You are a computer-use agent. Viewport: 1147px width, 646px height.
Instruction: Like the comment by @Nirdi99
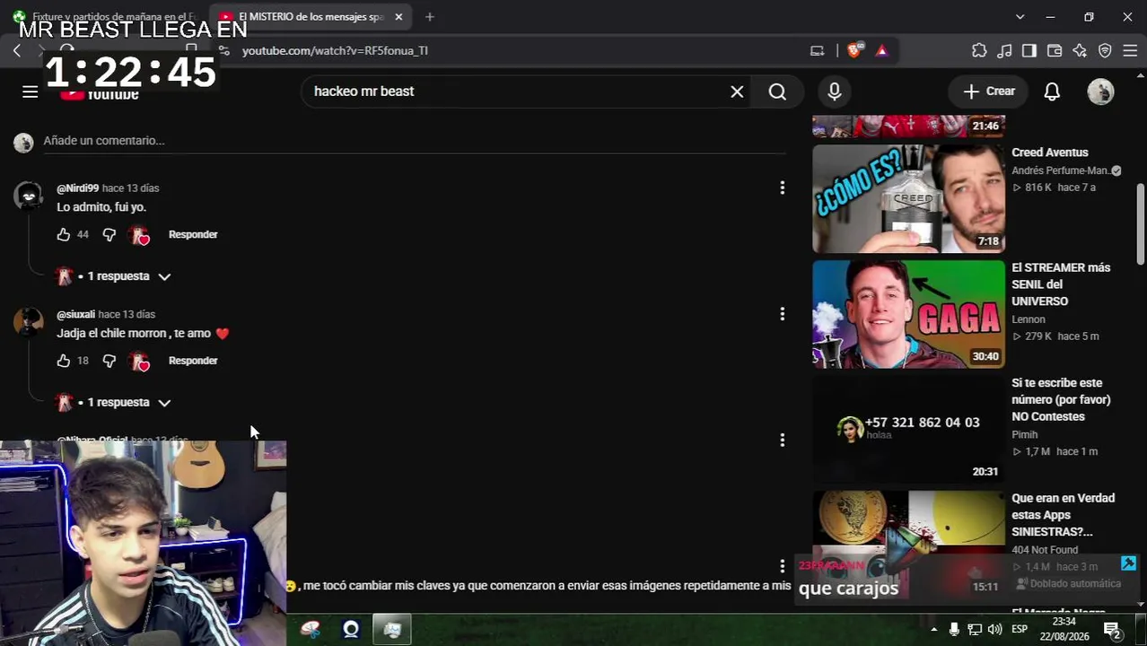(63, 234)
